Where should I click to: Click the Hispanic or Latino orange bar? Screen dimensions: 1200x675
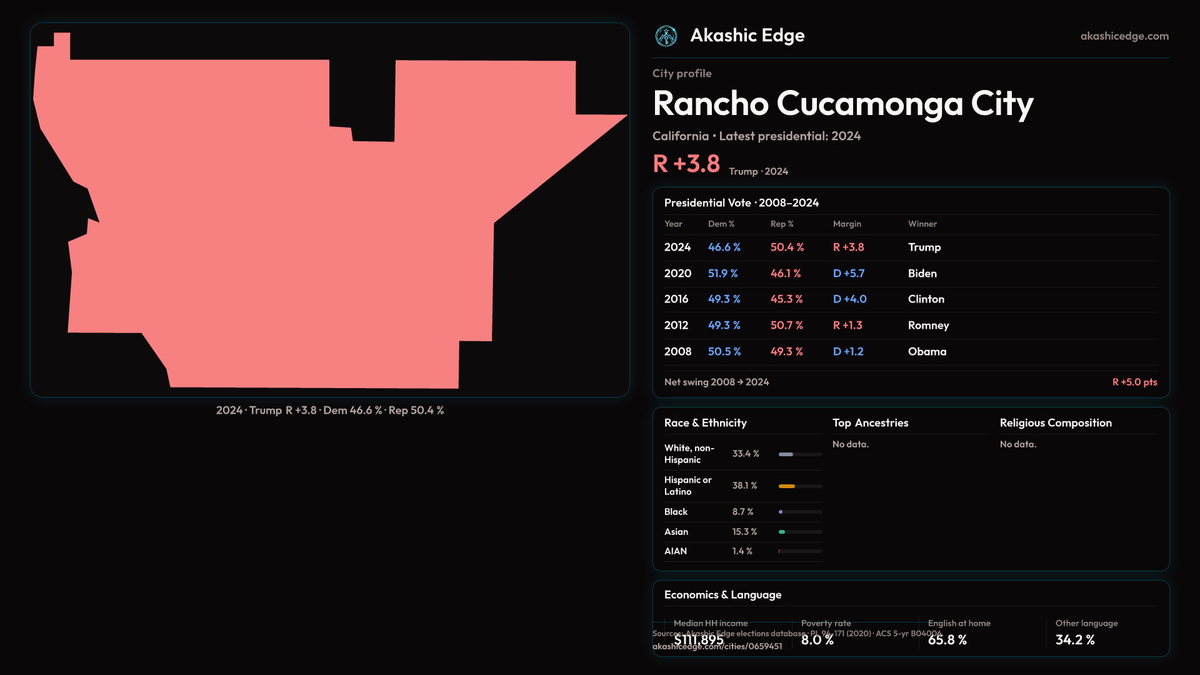pyautogui.click(x=787, y=486)
